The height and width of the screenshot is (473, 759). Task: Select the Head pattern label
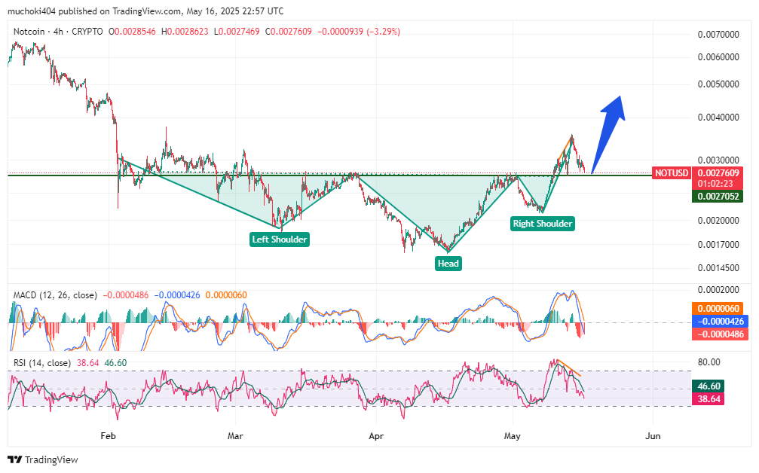click(x=448, y=263)
